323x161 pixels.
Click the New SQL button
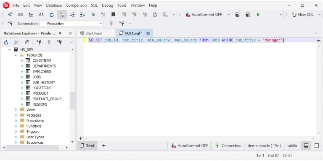tap(302, 15)
